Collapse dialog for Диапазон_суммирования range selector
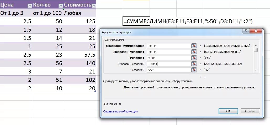This screenshot has width=270, height=125. point(194,46)
